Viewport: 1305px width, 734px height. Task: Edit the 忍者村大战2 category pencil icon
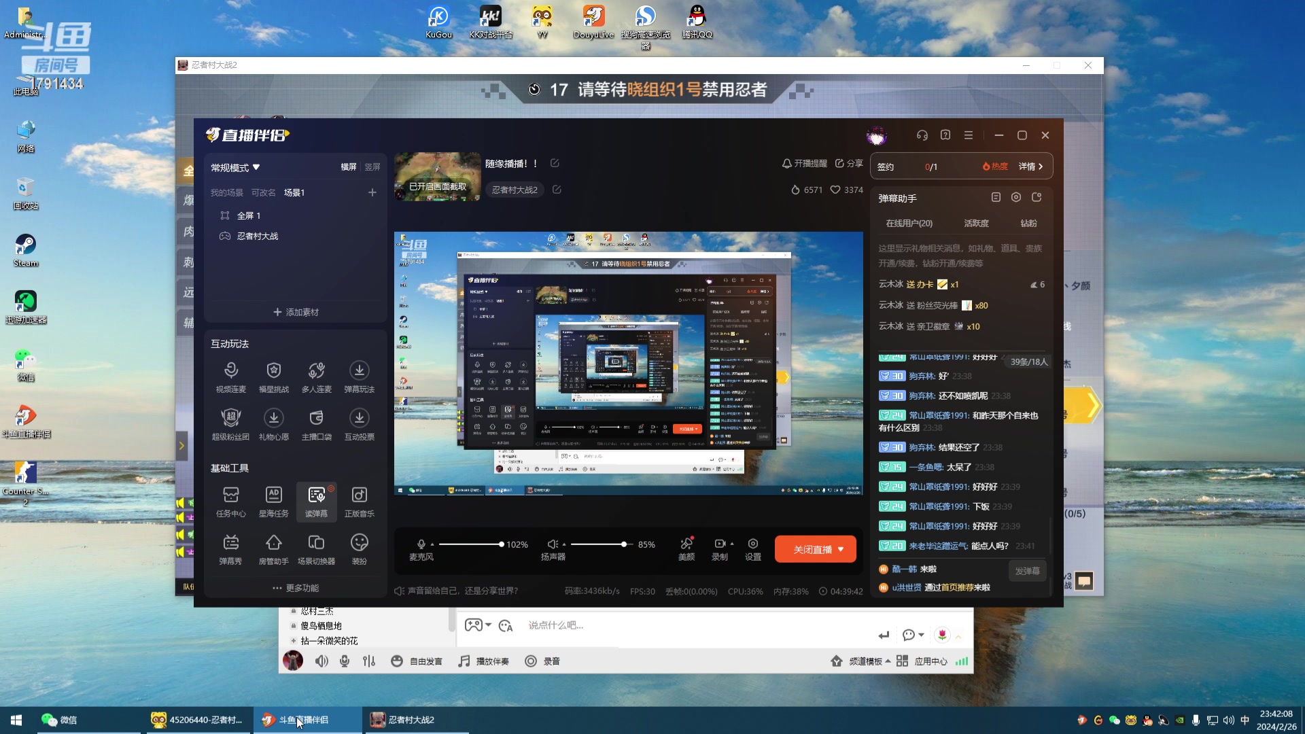tap(557, 190)
